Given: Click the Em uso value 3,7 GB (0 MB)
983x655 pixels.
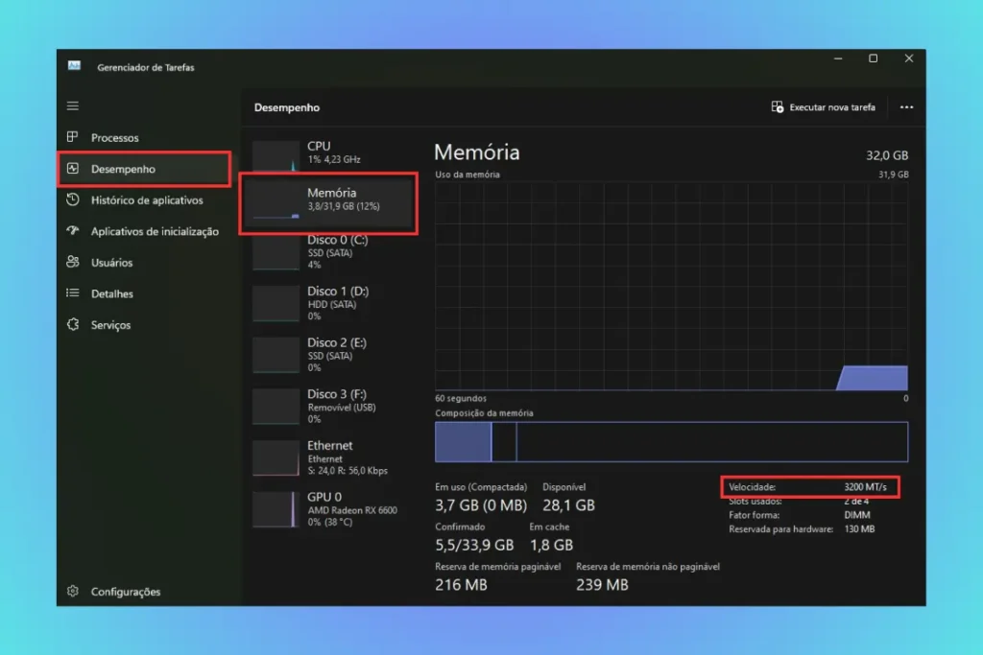Looking at the screenshot, I should [481, 504].
